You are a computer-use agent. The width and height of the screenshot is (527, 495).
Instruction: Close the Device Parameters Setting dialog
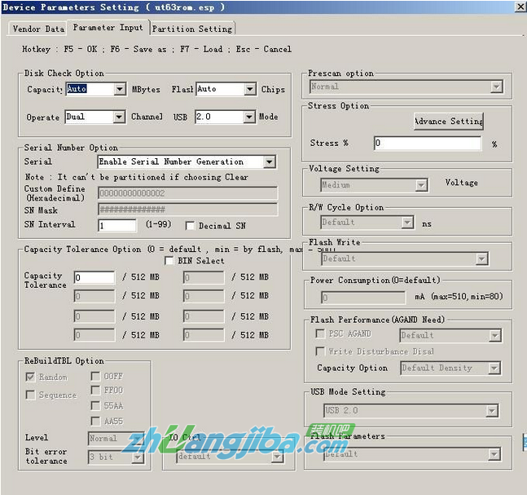coord(518,7)
